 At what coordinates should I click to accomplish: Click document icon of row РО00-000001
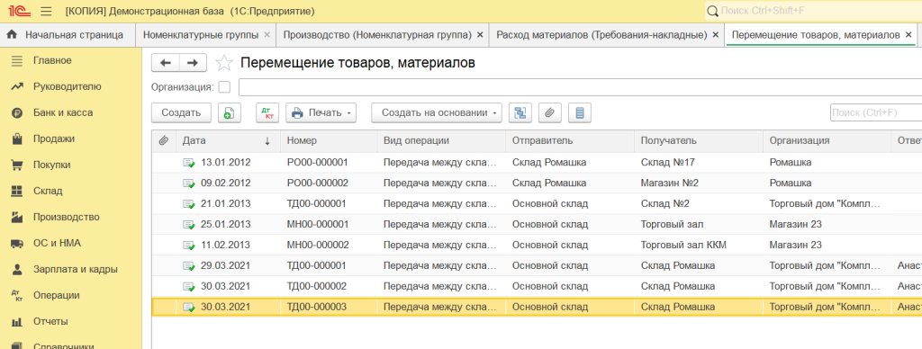189,163
